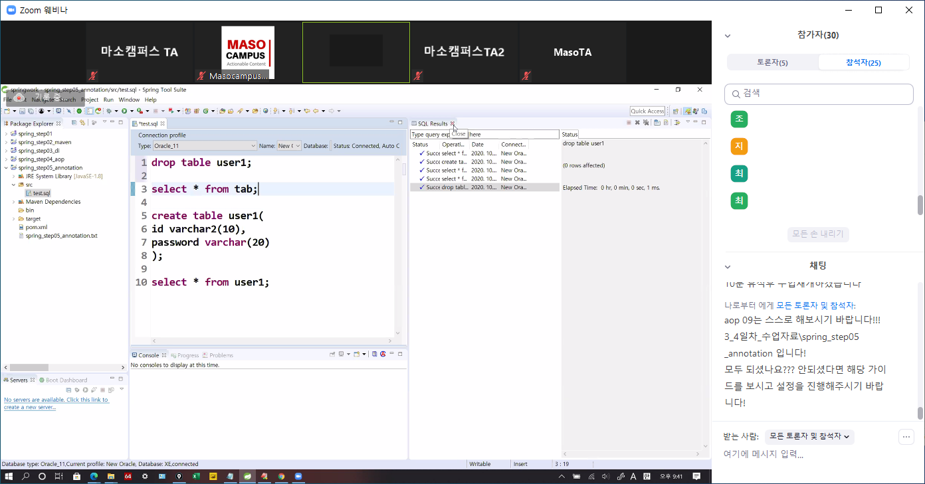Screen dimensions: 925x484
Task: Open the 모든 토론자 및 참석자 recipient dropdown
Action: pyautogui.click(x=809, y=437)
